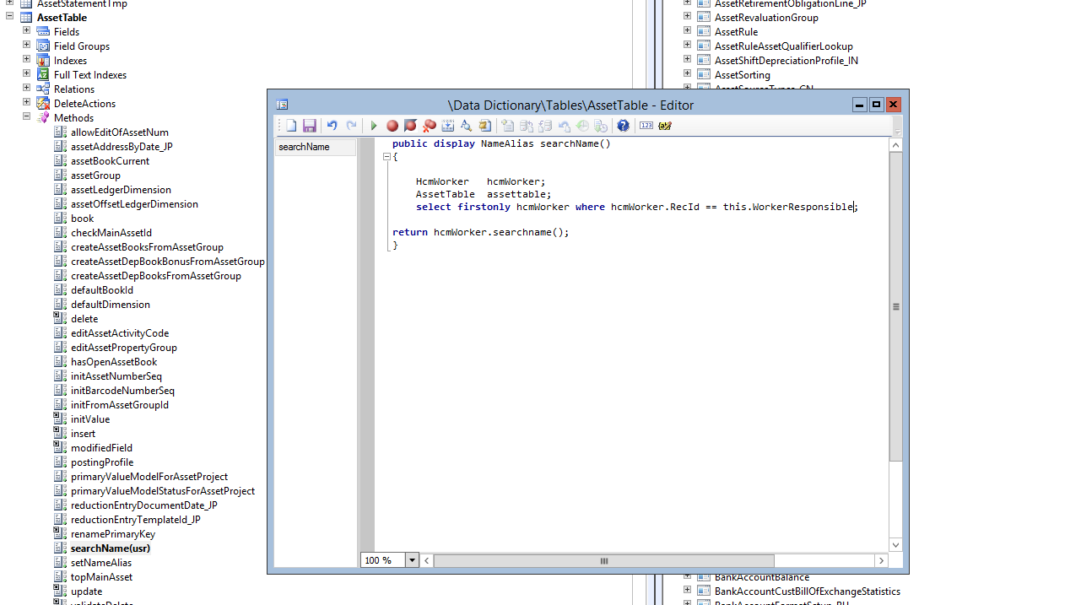Click the horizontal scrollbar right arrow
This screenshot has height=605, width=1081.
point(881,559)
